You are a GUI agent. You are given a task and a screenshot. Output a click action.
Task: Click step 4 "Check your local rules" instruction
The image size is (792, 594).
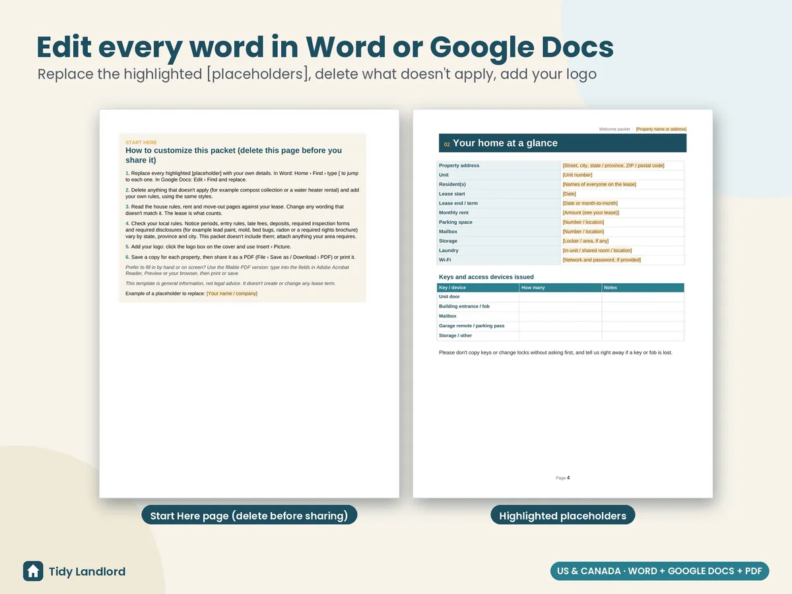click(x=241, y=230)
